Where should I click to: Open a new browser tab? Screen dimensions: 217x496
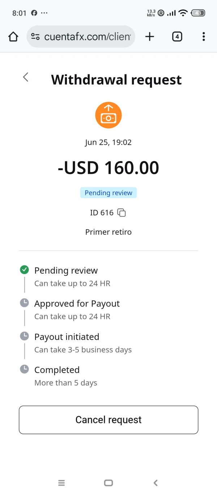149,36
